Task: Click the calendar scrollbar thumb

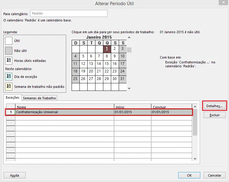Action: tap(129, 50)
